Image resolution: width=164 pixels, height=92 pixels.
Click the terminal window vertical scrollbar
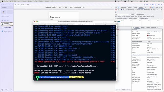pyautogui.click(x=117, y=78)
